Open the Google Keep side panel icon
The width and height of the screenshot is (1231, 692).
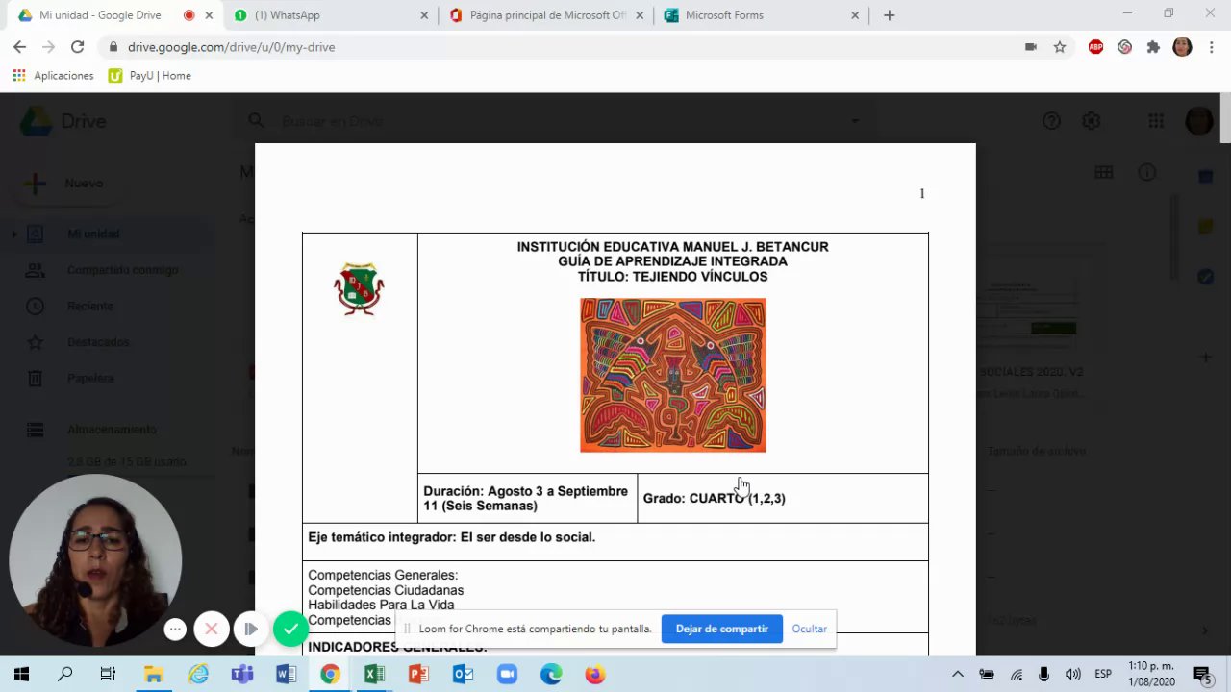(1206, 227)
